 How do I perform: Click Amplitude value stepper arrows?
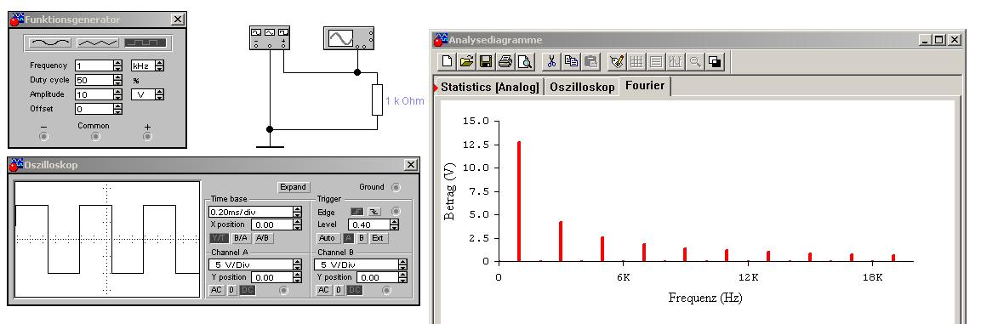click(x=117, y=94)
